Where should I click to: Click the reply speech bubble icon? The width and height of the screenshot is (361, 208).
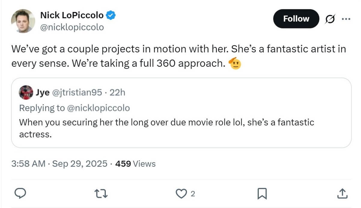(20, 194)
